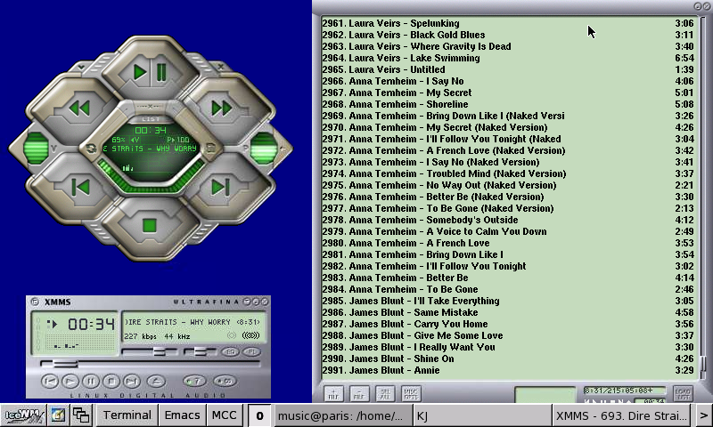
Task: Click the scrolling Dire Straits title in XMMS
Action: click(192, 322)
